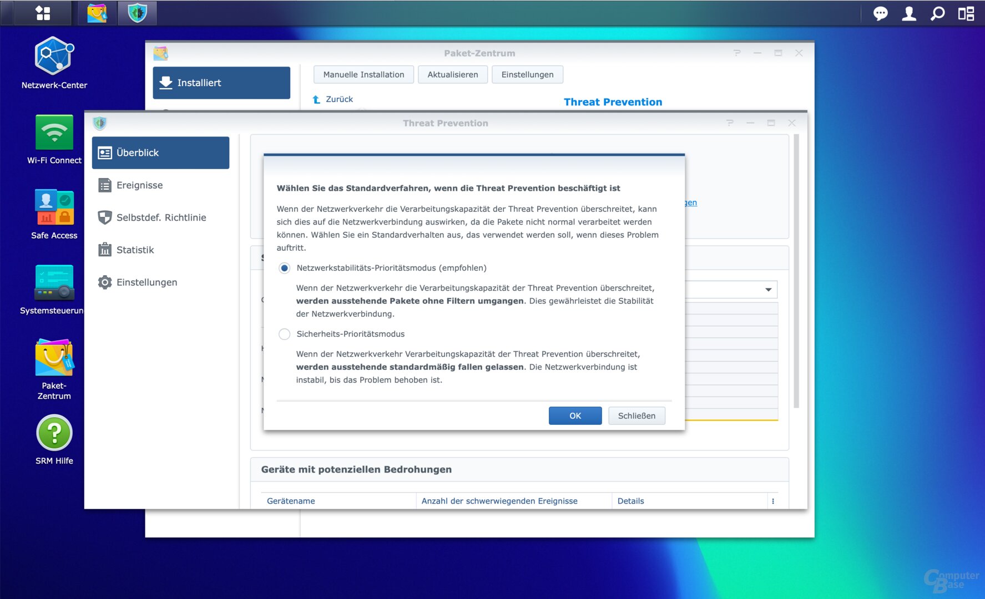Click Aktualisieren in Paket-Zentrum
985x599 pixels.
point(452,74)
